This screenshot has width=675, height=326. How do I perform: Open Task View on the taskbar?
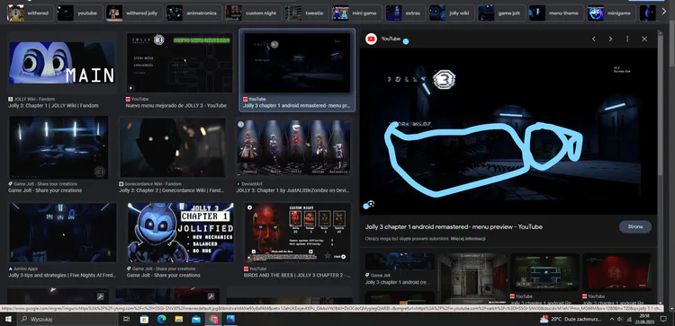127,319
